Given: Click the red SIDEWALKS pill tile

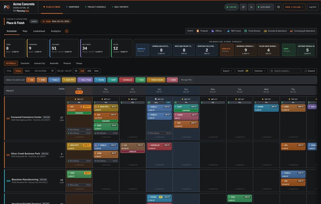Looking at the screenshot, I should click(126, 80).
